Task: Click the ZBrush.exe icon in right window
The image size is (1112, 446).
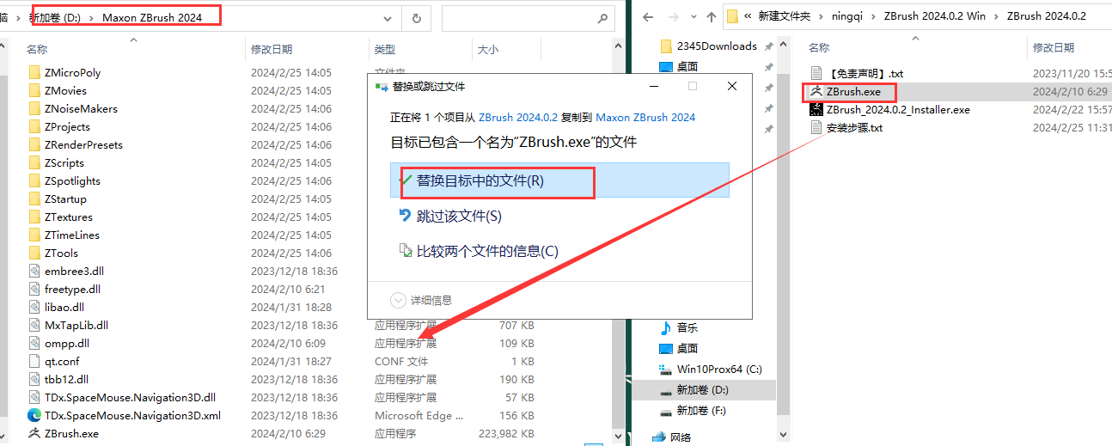Action: coord(816,91)
